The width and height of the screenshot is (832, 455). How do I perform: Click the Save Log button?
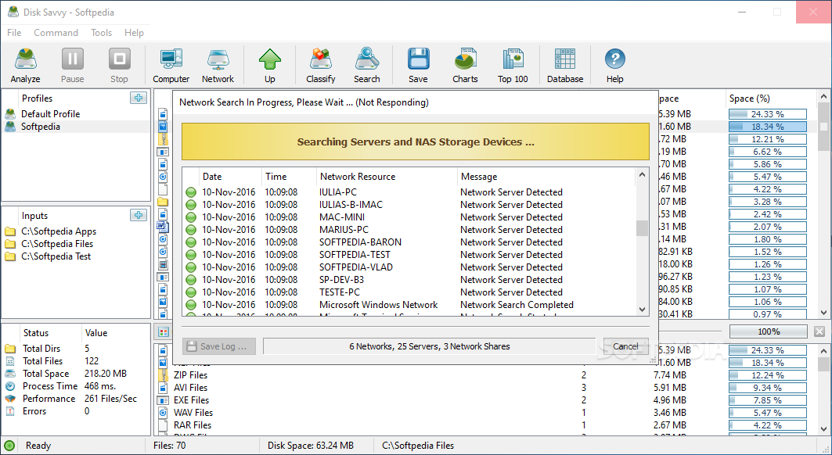tap(219, 346)
